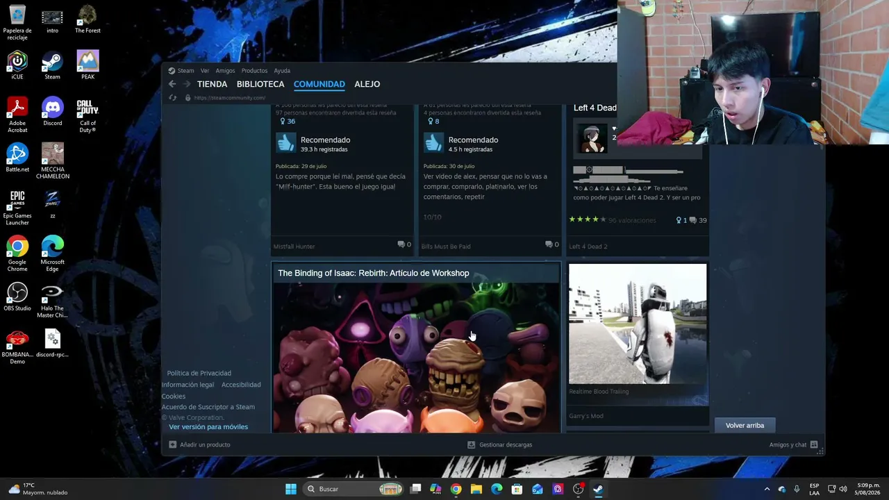The image size is (889, 500).
Task: Open the taskbar clock and date
Action: pyautogui.click(x=868, y=489)
